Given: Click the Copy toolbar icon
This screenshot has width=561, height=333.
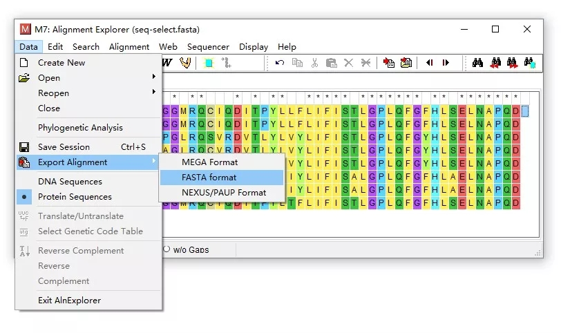Looking at the screenshot, I should [x=297, y=63].
